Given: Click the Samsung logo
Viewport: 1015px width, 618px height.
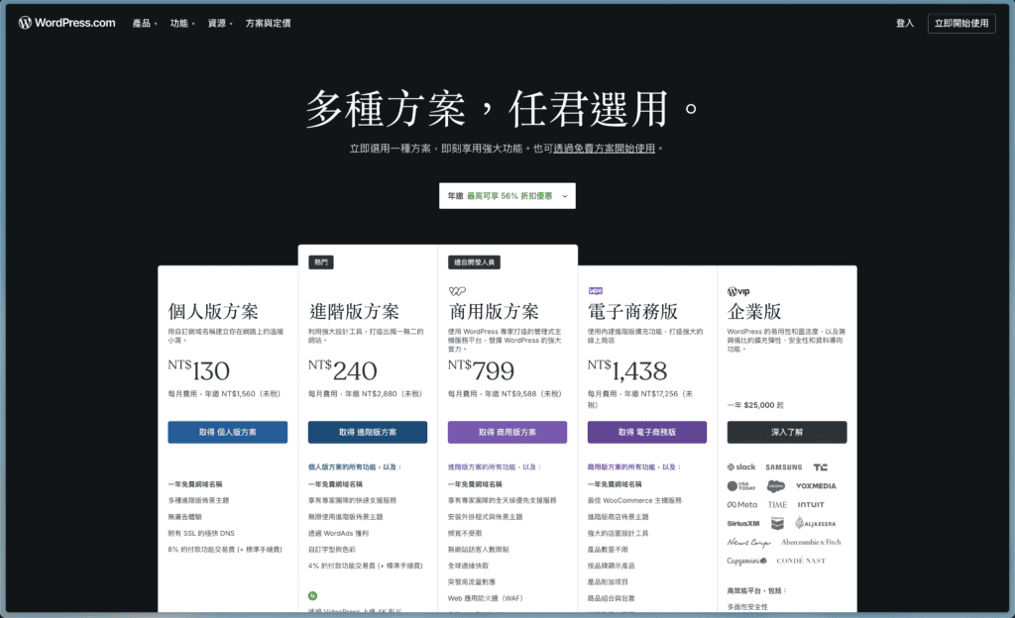Looking at the screenshot, I should (784, 466).
